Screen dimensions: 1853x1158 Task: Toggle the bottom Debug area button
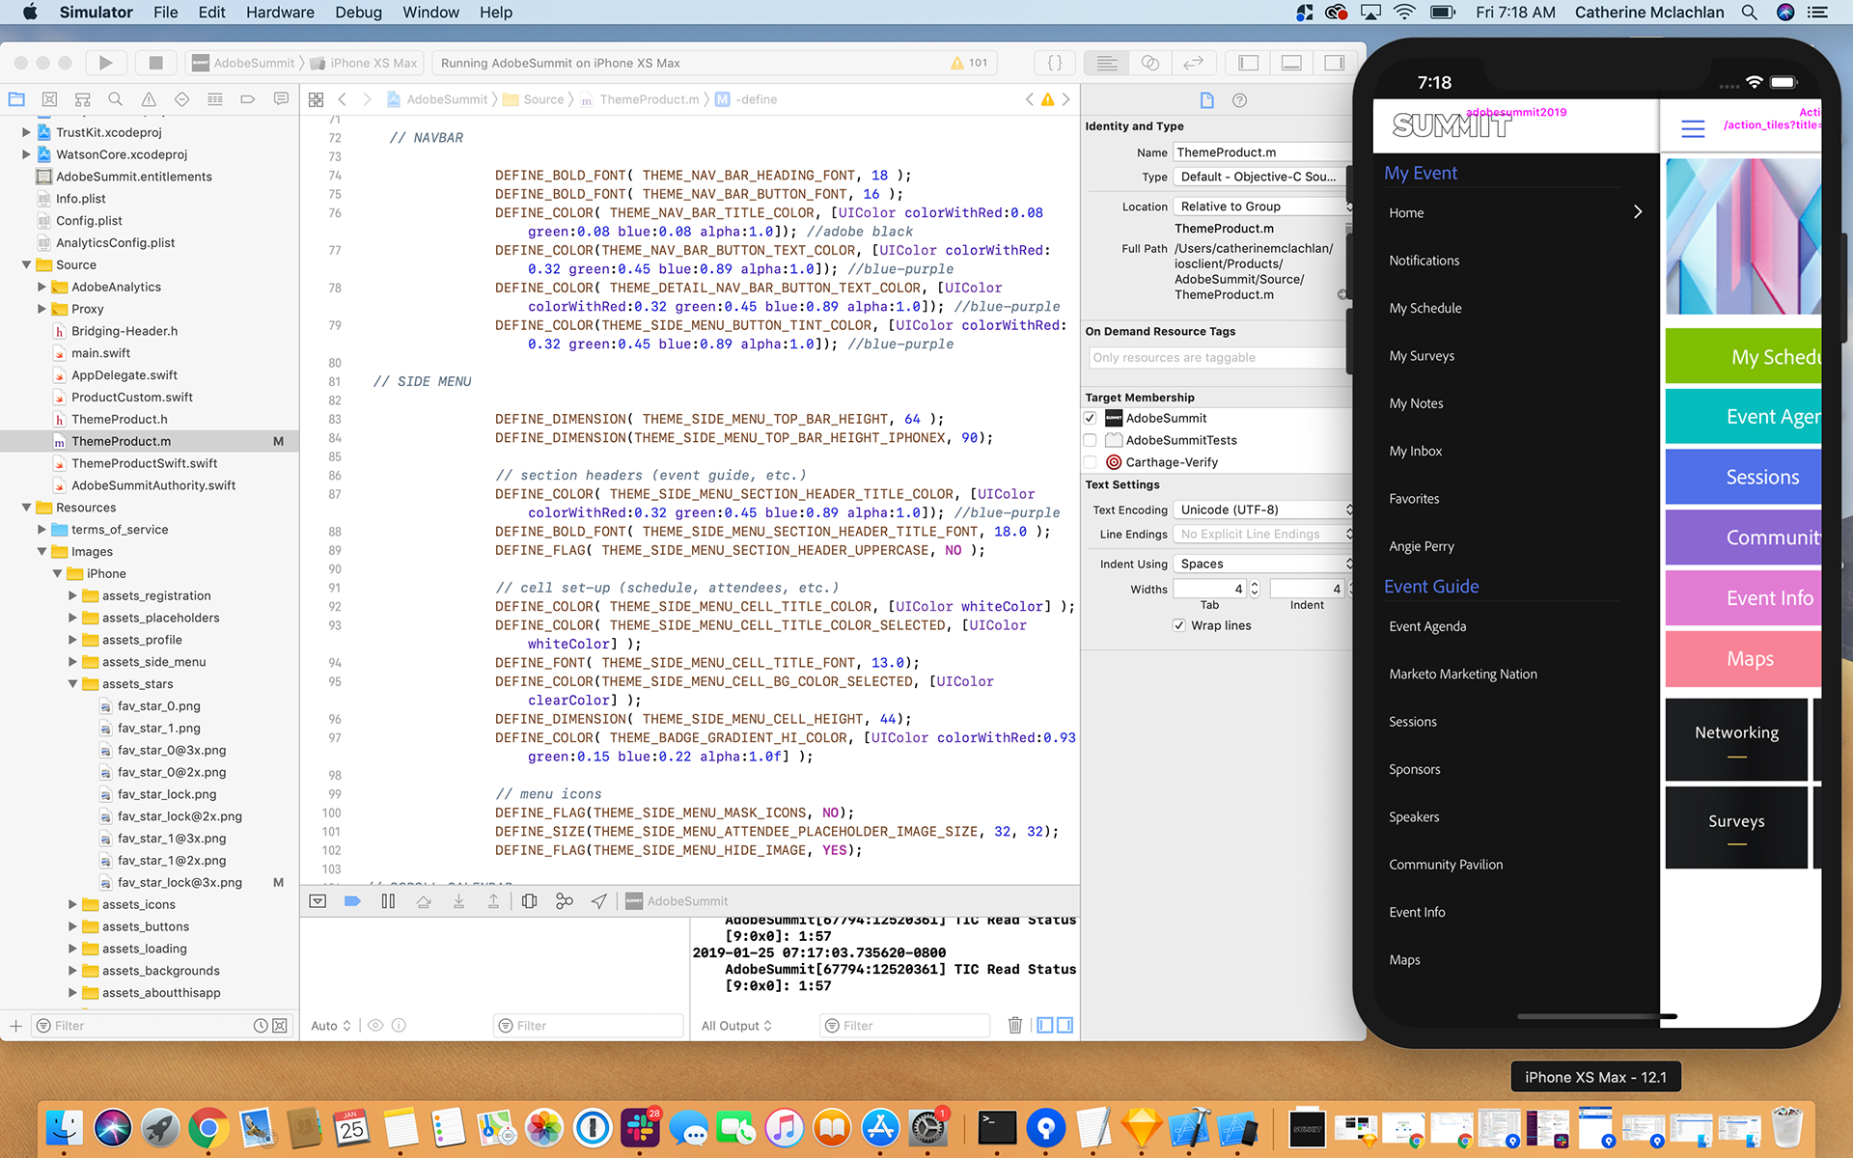point(1291,63)
